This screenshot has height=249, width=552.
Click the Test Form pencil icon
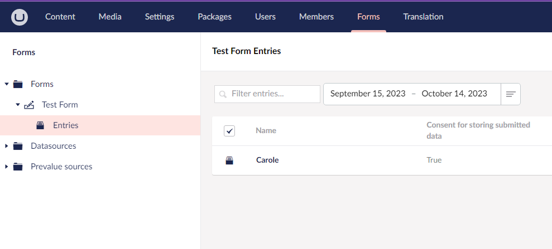click(29, 105)
